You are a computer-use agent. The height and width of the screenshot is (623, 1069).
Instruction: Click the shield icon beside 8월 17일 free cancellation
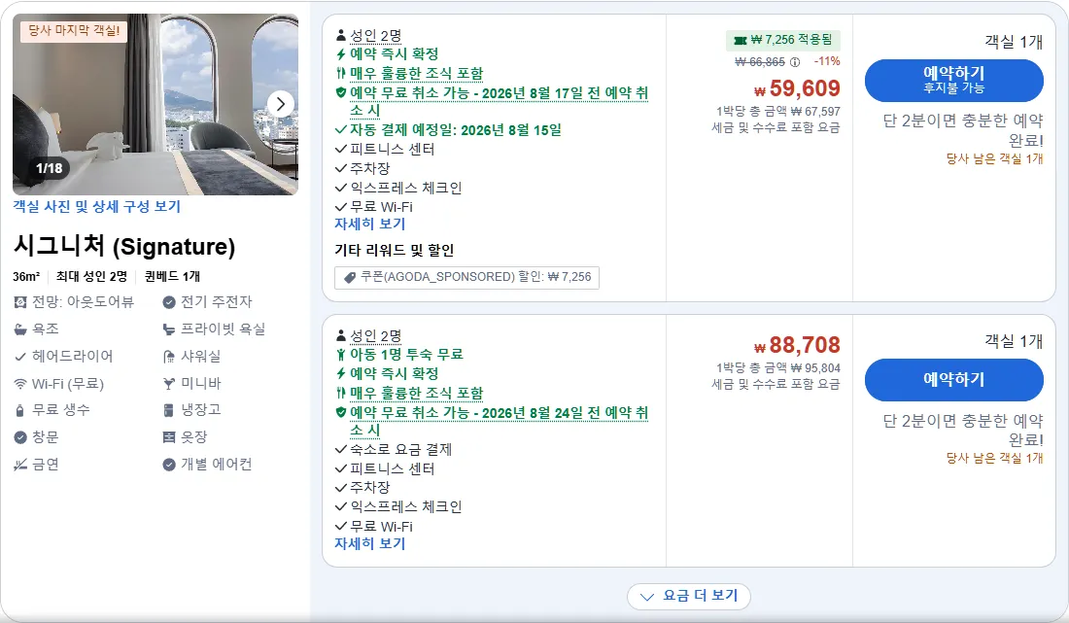(341, 92)
